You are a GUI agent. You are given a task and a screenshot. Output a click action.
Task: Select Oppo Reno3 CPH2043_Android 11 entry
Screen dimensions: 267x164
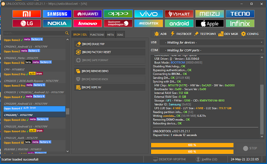34,43
